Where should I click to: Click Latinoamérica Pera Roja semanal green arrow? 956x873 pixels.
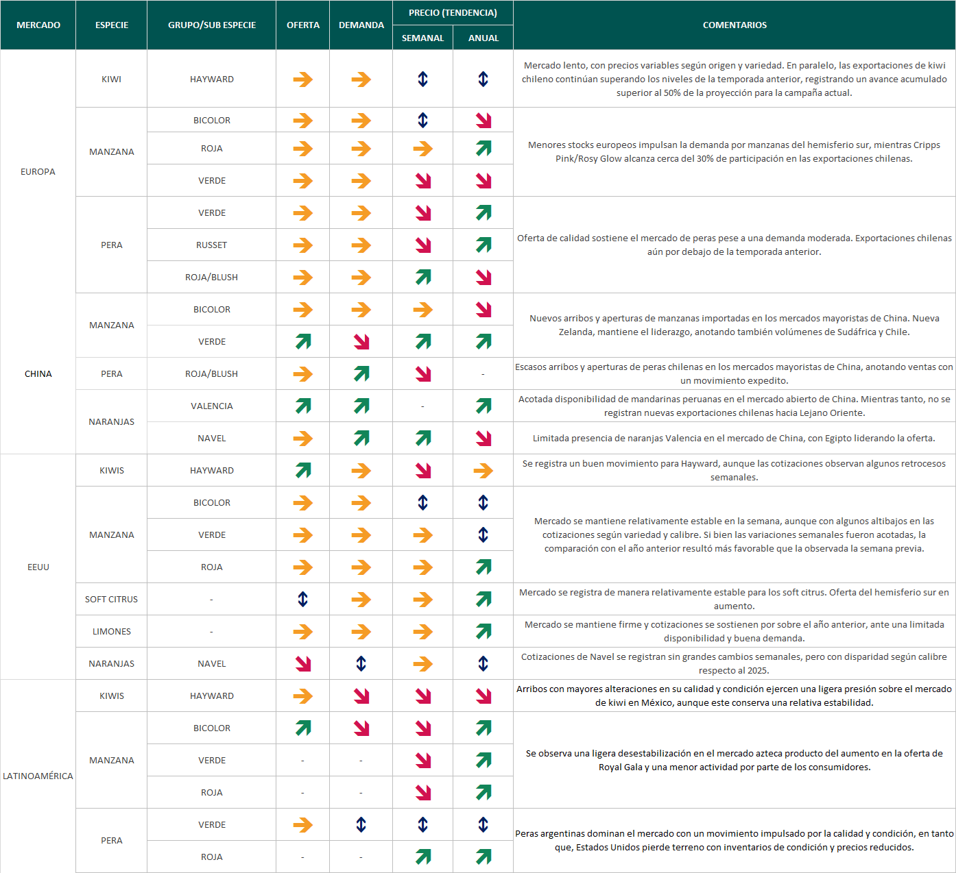click(422, 857)
